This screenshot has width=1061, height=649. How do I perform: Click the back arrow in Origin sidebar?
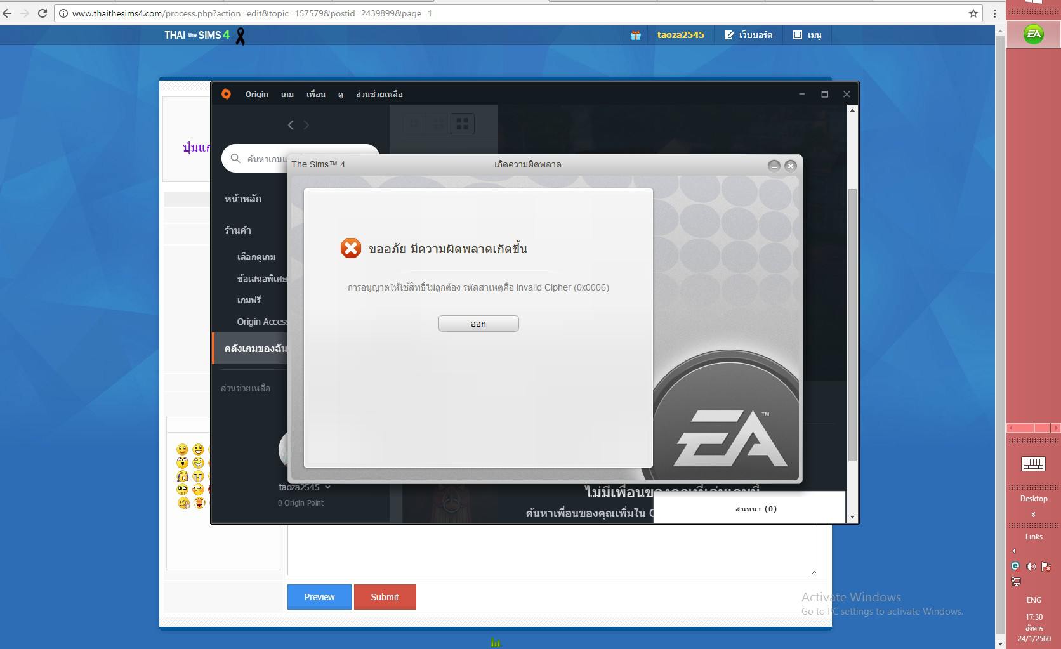[x=291, y=125]
